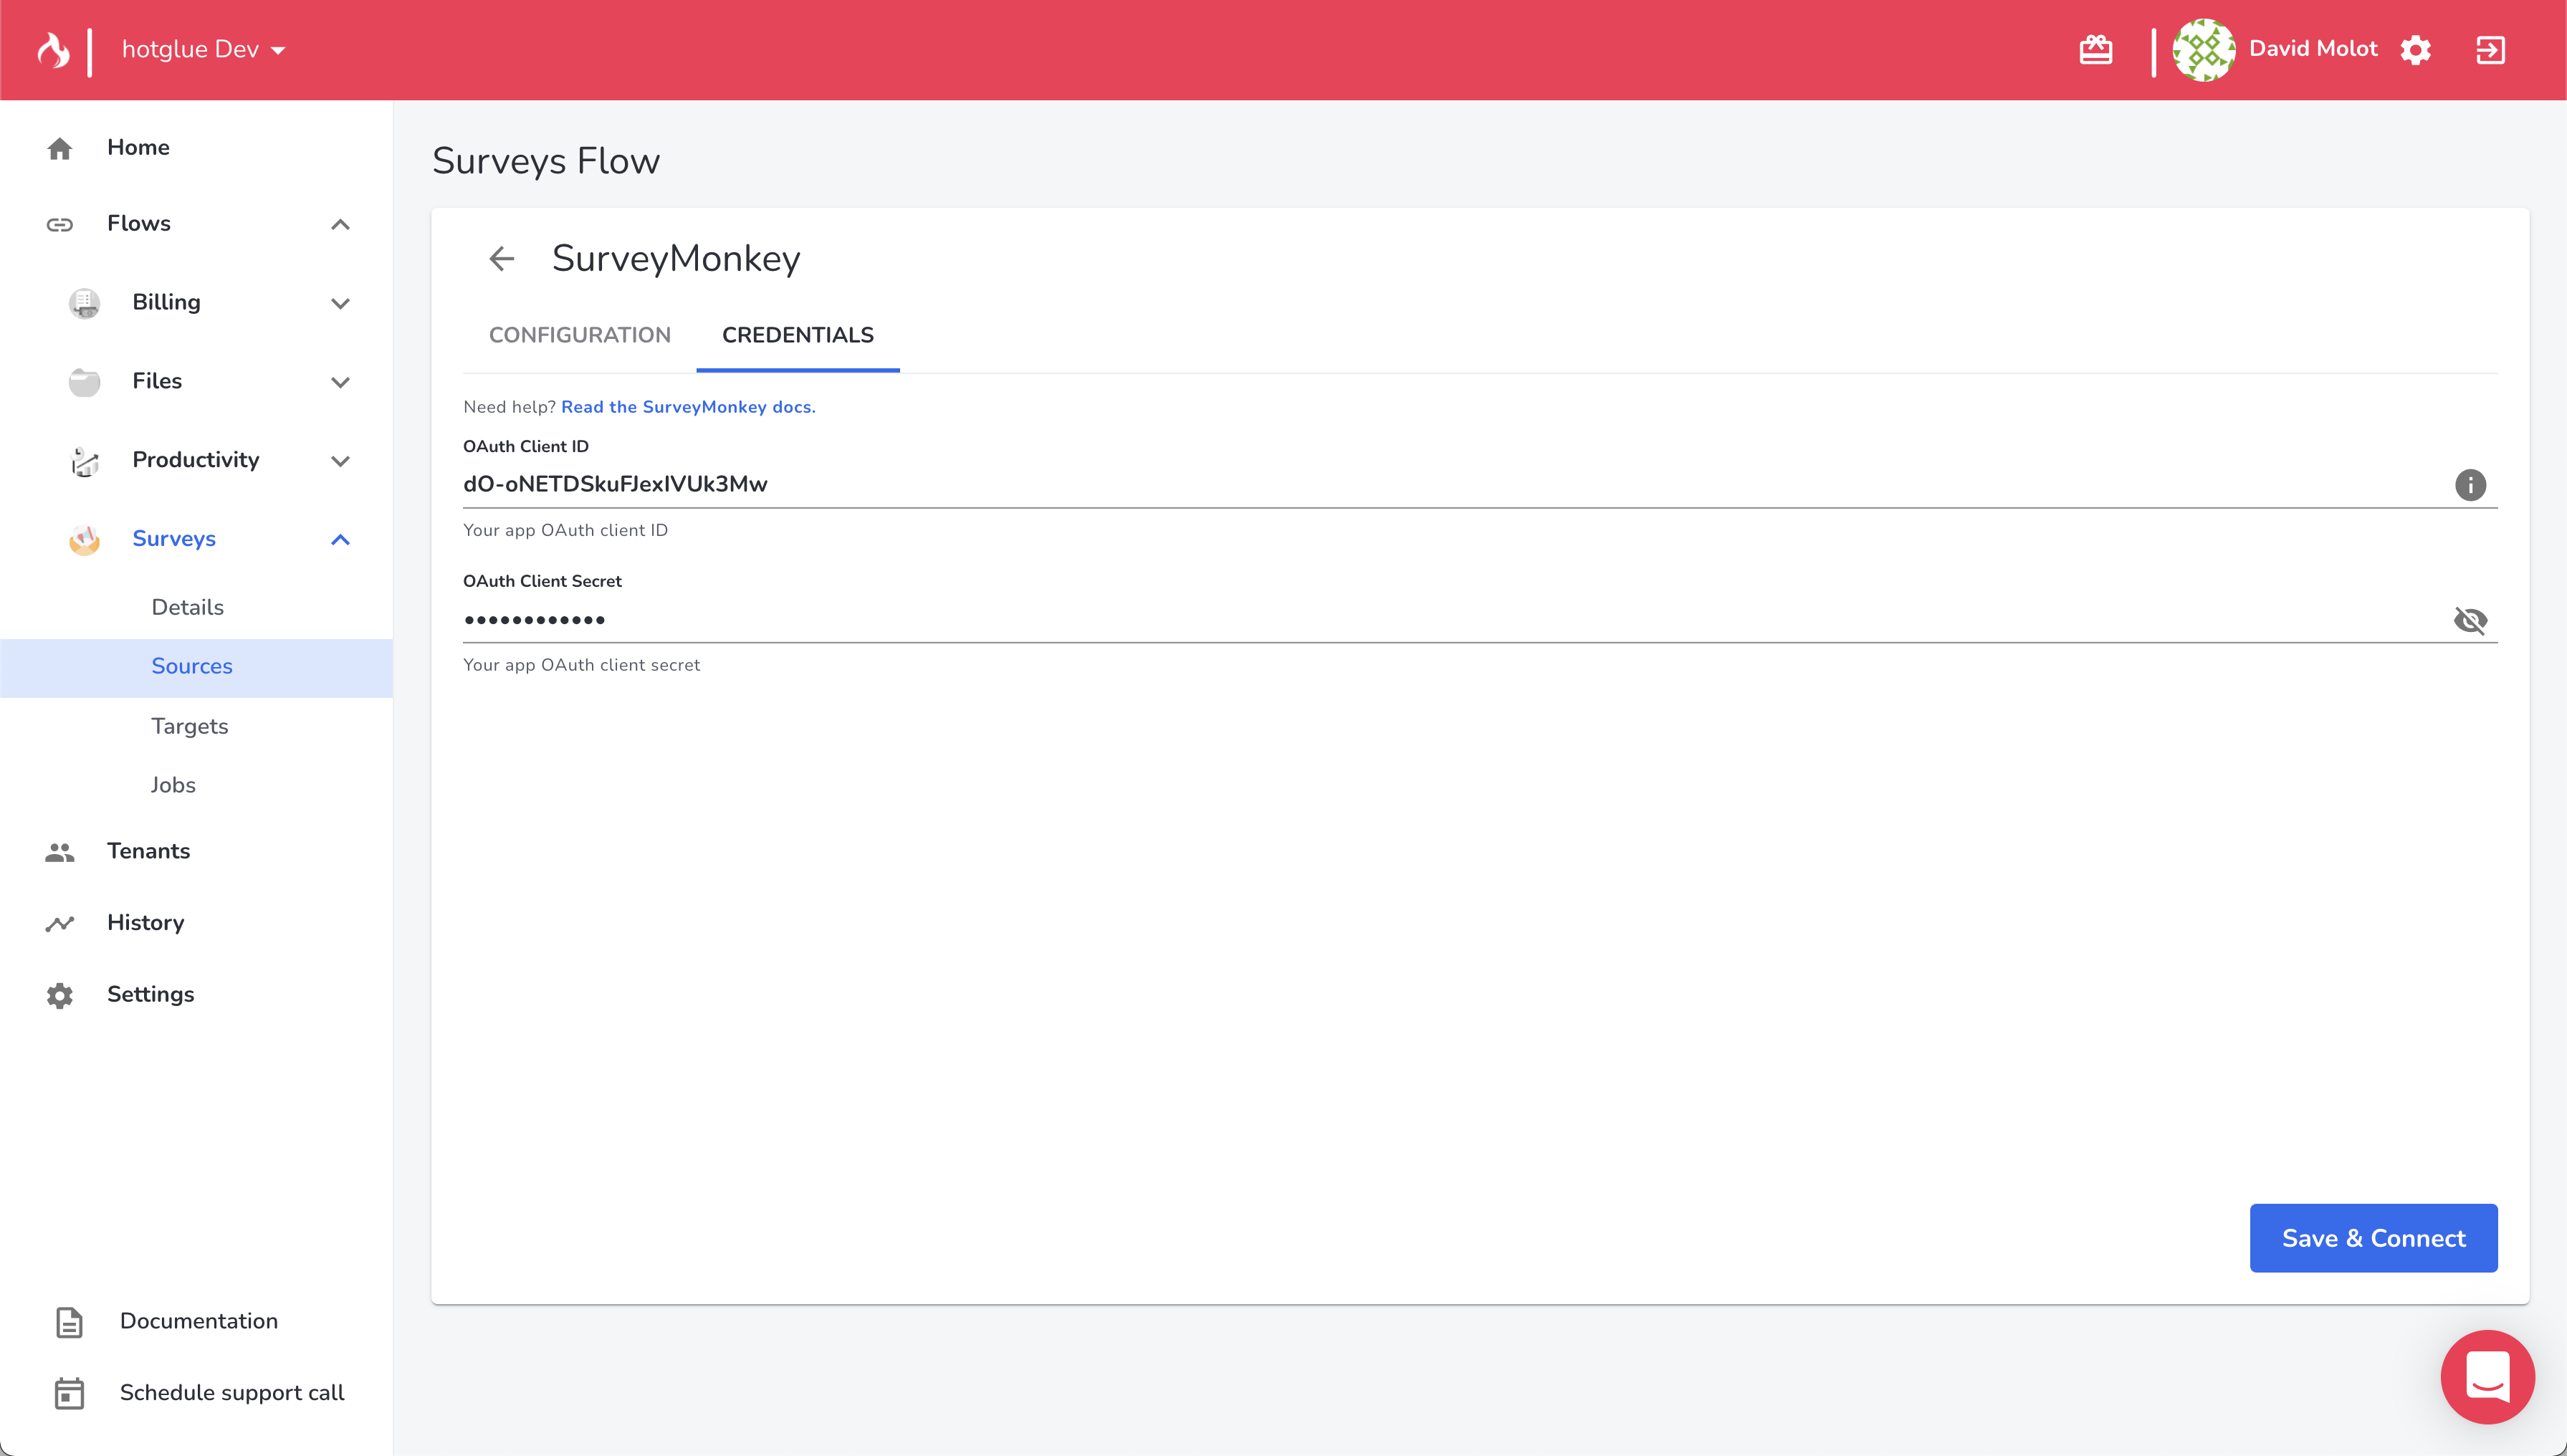Click the hotglue flame logo
This screenshot has width=2567, height=1456.
click(54, 49)
